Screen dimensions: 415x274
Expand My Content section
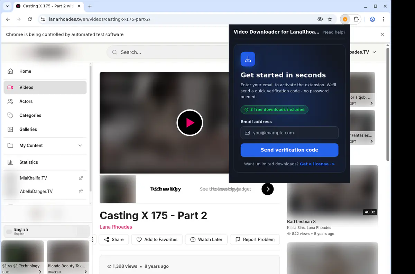click(45, 145)
